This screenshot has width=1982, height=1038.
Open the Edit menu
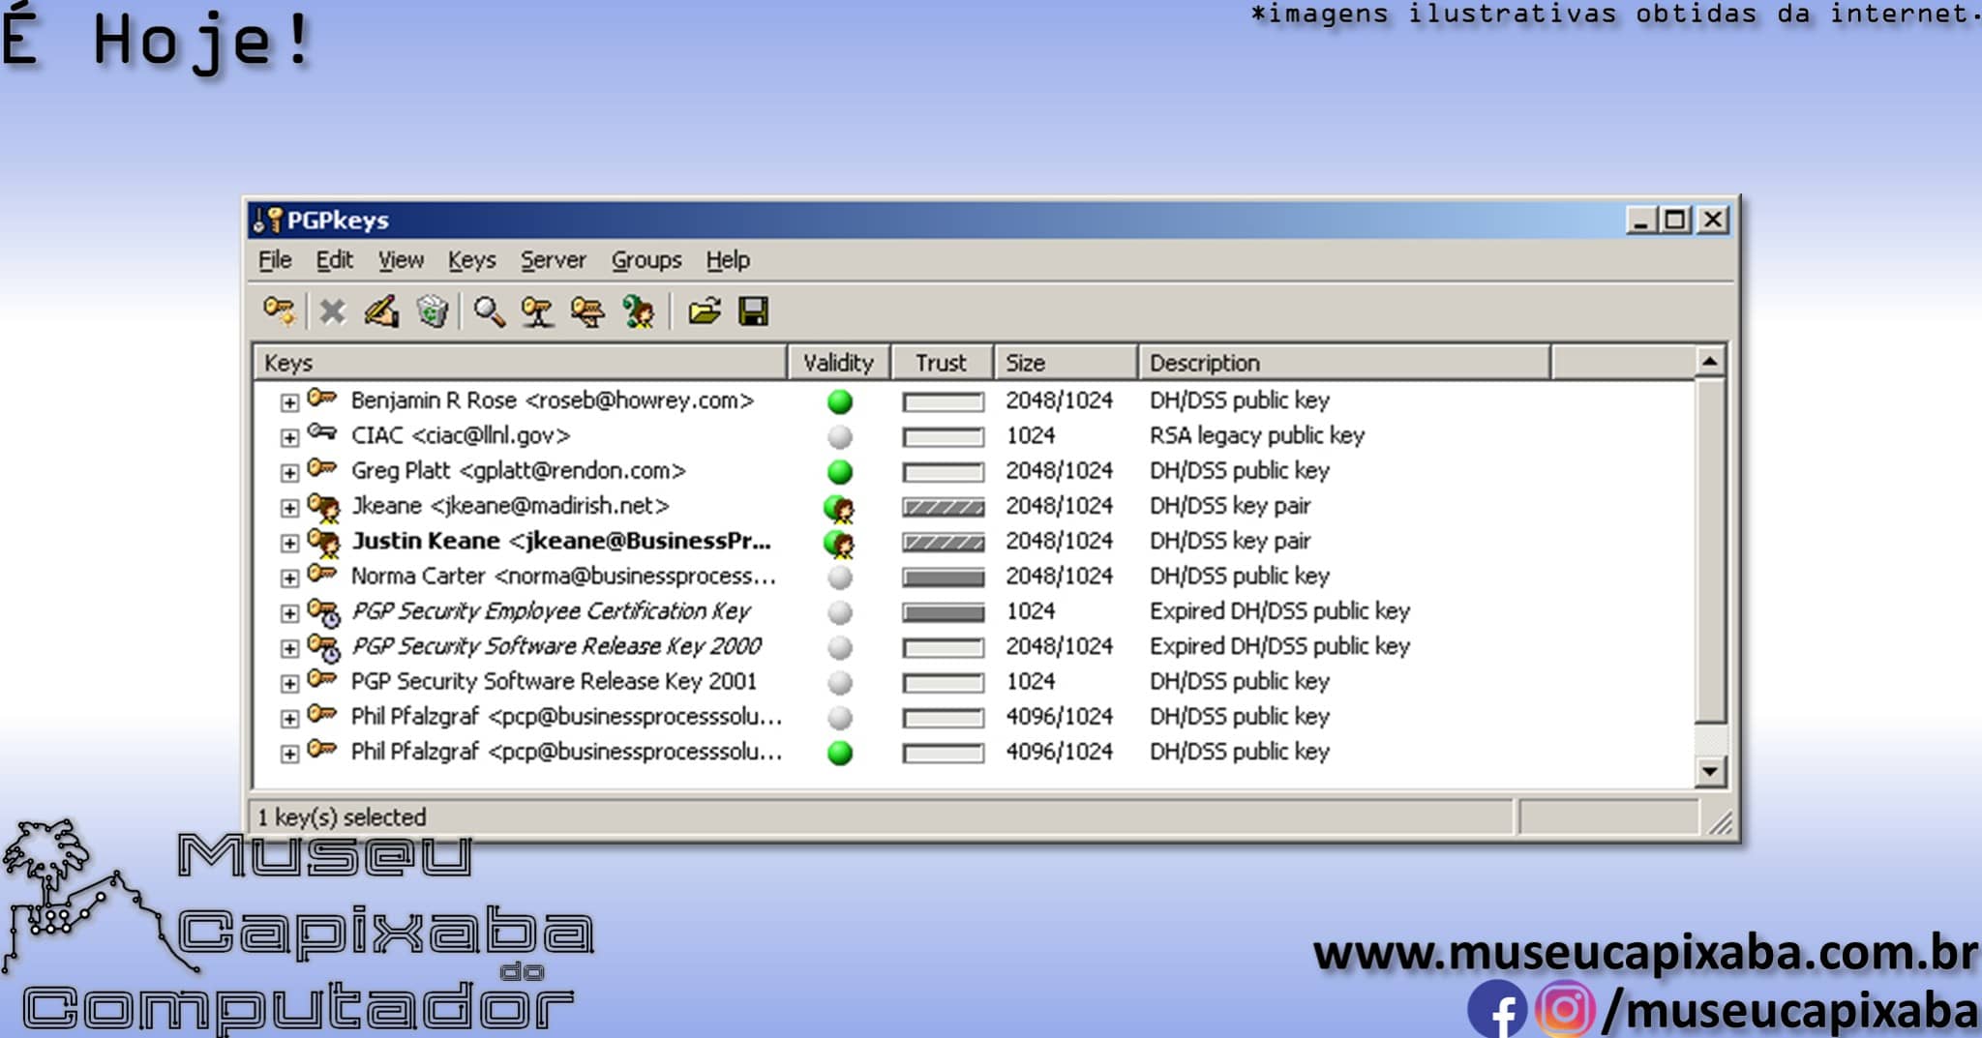334,260
